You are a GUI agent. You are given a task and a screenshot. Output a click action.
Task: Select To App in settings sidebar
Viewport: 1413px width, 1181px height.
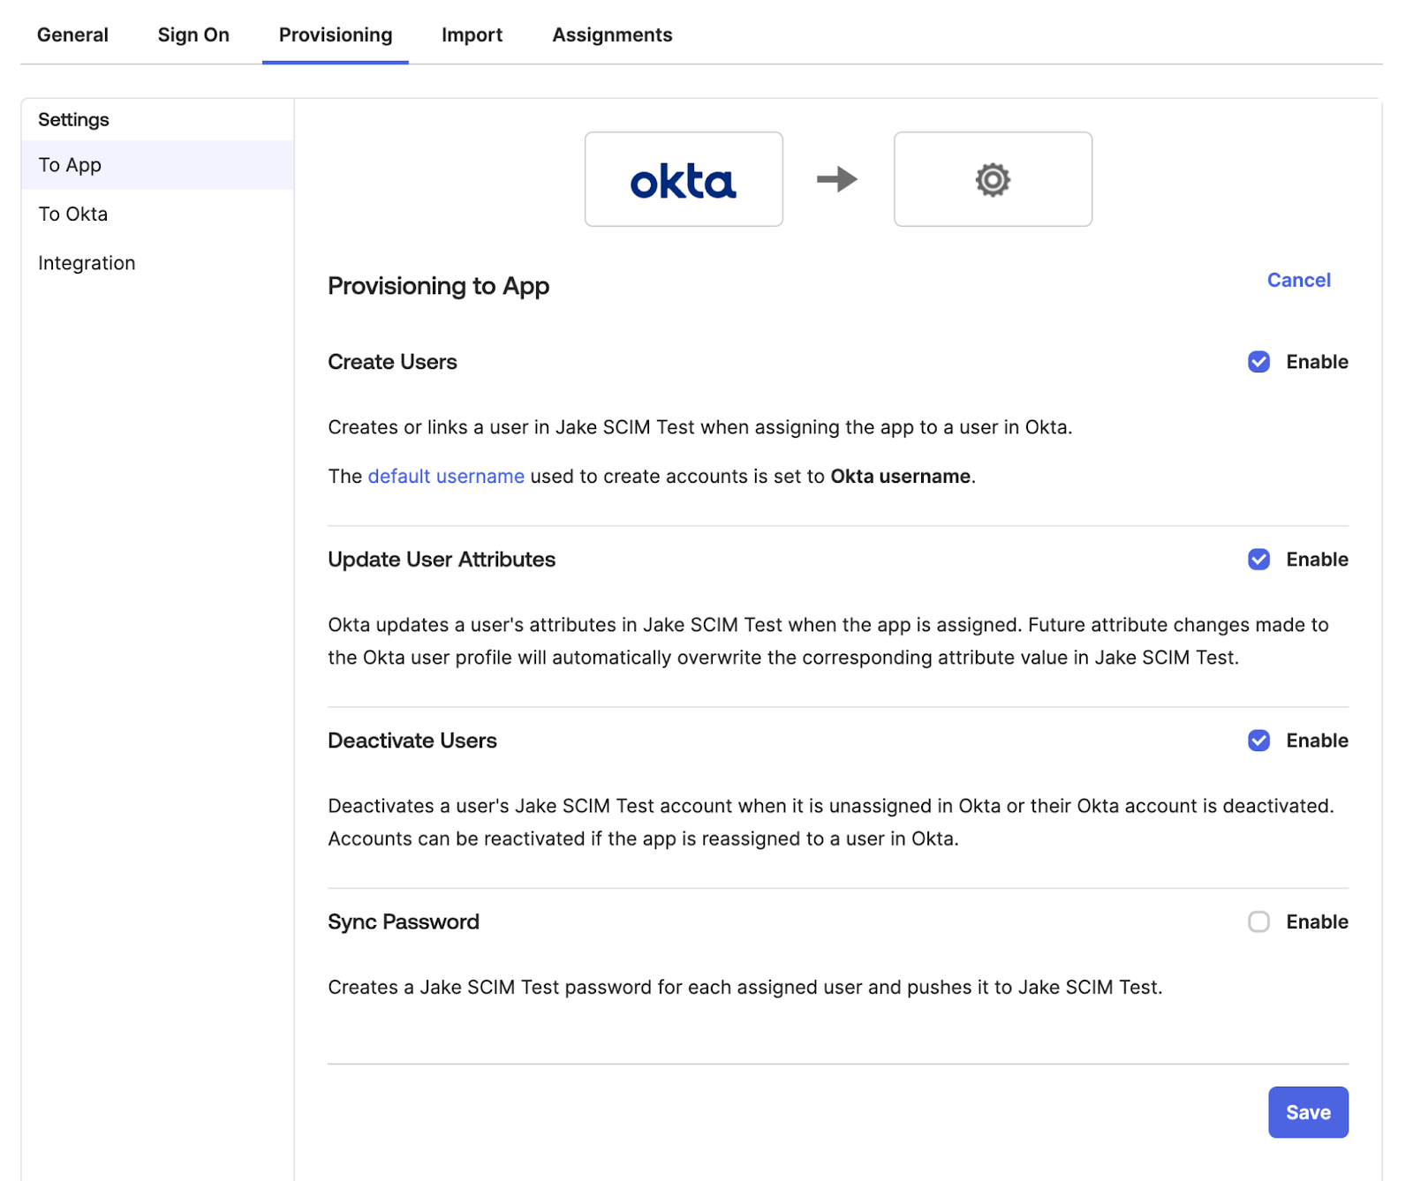69,165
